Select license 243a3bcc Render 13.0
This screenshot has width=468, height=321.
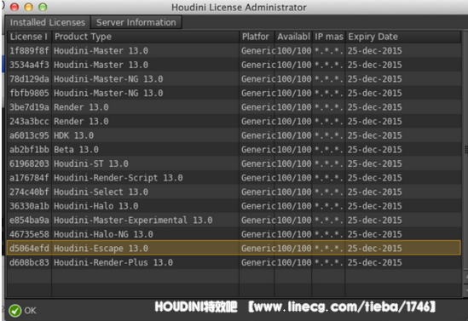point(234,121)
